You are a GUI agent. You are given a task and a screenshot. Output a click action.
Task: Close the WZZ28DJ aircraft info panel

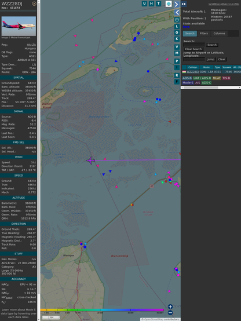pos(34,3)
